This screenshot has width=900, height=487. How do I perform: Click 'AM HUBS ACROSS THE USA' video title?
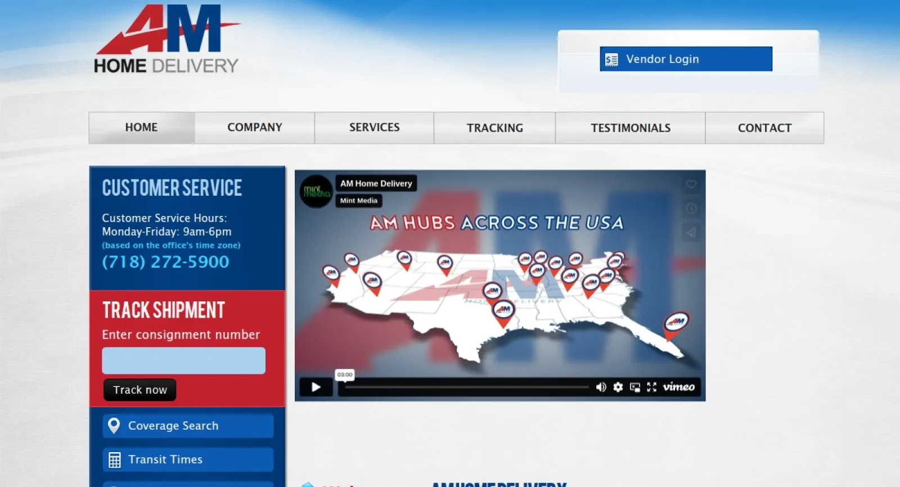(497, 223)
